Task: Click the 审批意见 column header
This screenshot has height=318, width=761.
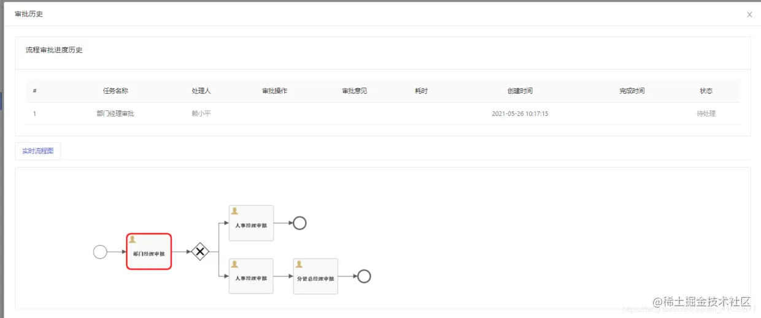Action: (x=354, y=91)
